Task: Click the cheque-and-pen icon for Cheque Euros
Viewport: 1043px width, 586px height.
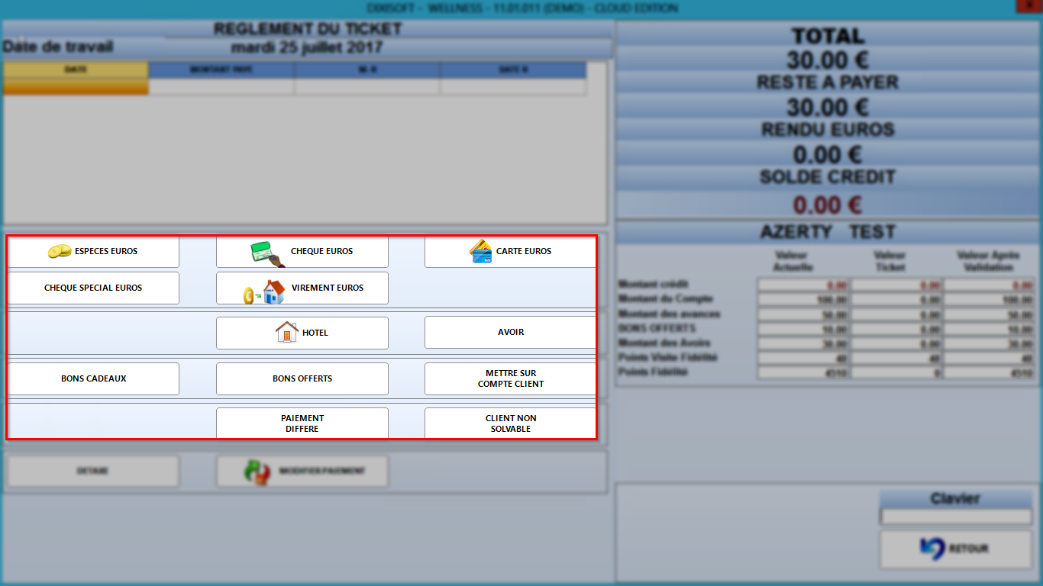Action: coord(269,254)
